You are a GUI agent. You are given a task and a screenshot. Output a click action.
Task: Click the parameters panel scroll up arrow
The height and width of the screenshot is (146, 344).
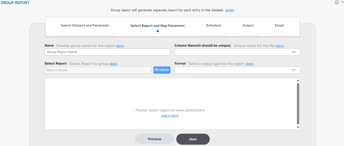(298, 80)
